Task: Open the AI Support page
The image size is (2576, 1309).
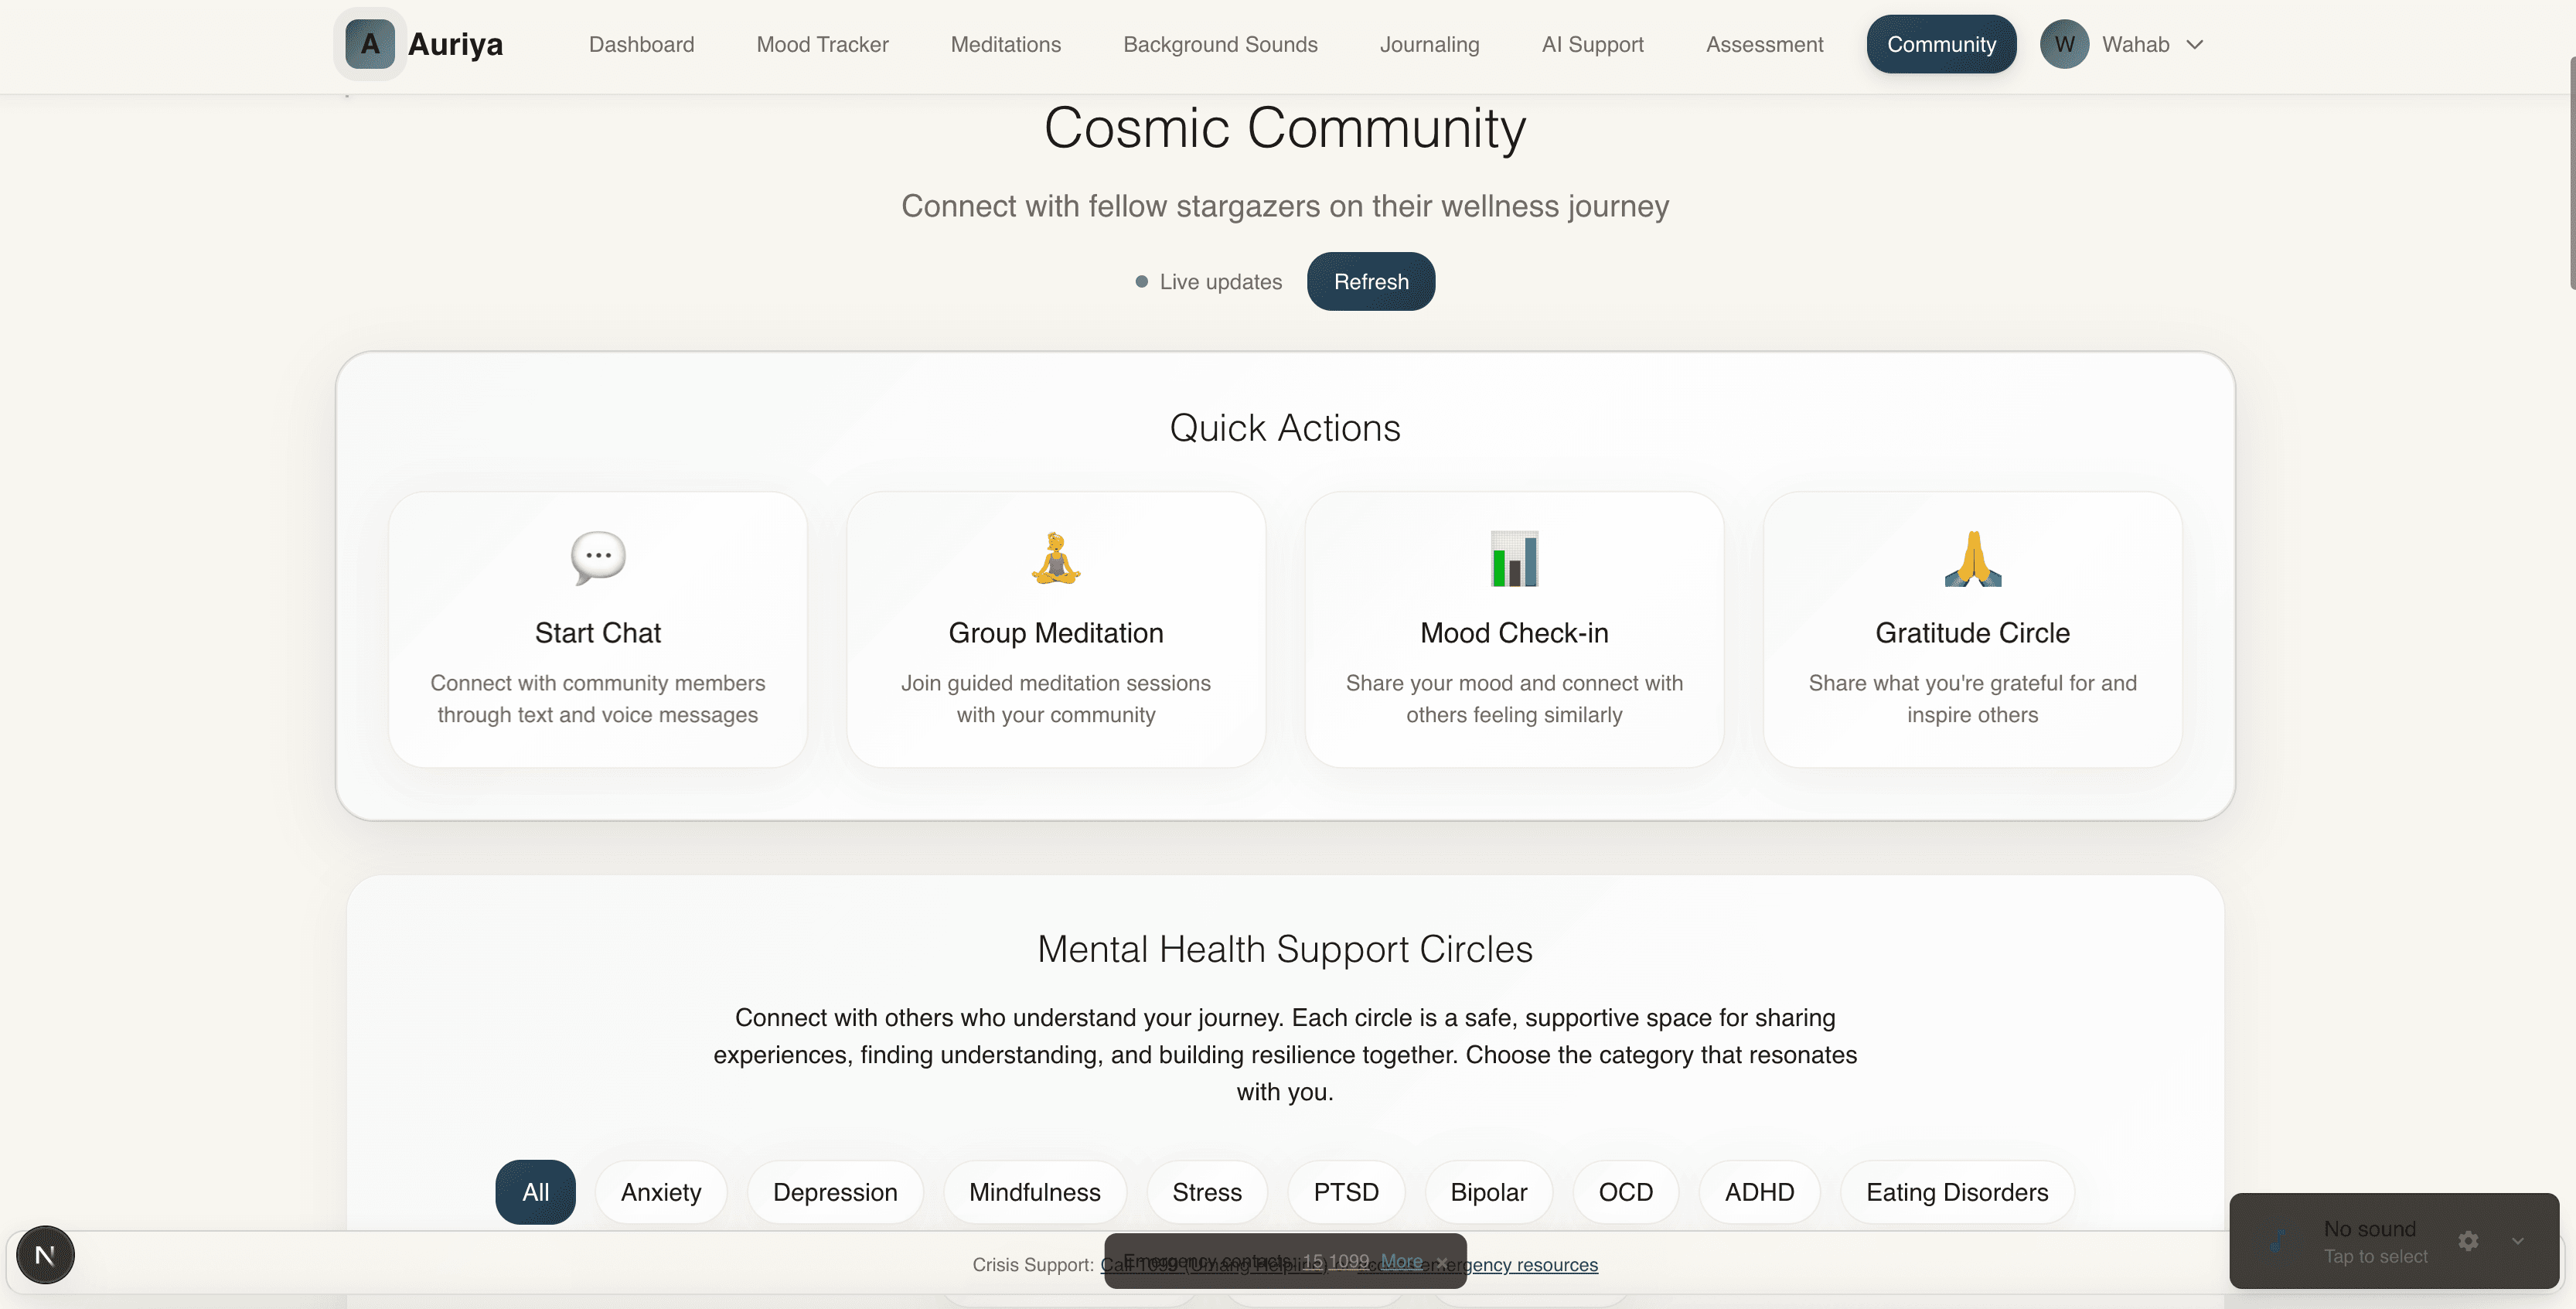Action: pyautogui.click(x=1592, y=44)
